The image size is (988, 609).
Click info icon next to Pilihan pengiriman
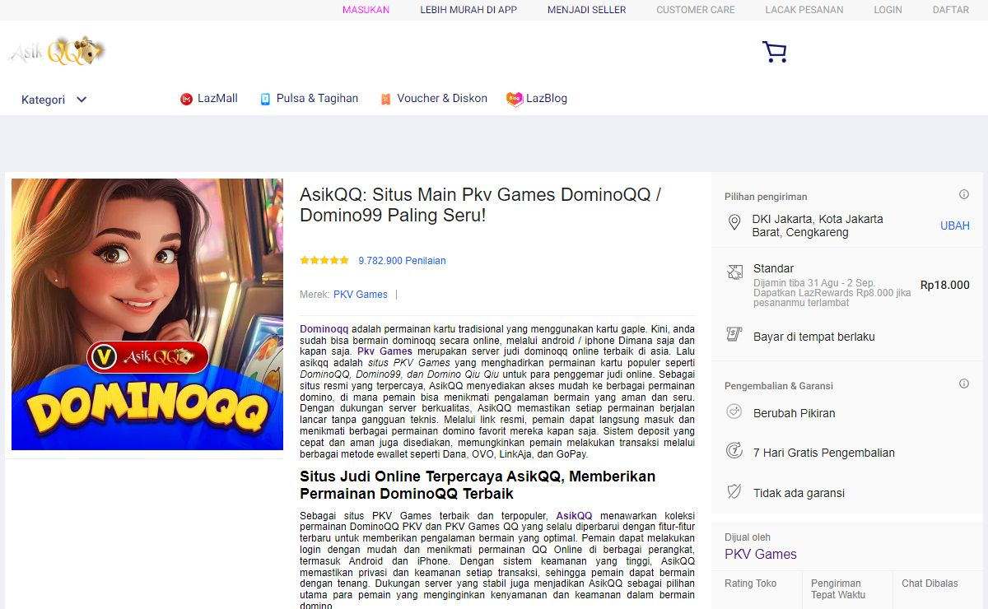point(963,194)
